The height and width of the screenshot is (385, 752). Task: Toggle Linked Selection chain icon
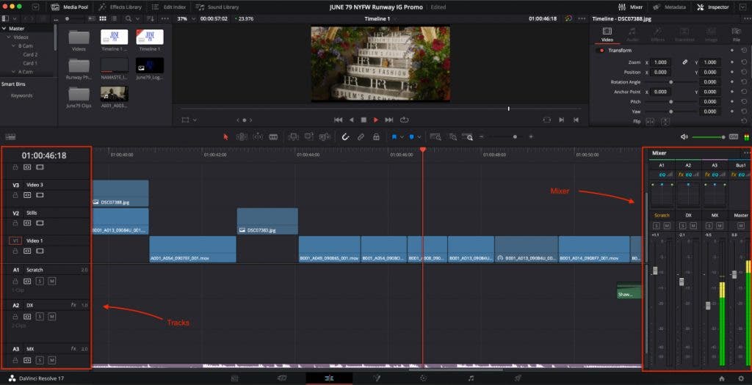361,137
